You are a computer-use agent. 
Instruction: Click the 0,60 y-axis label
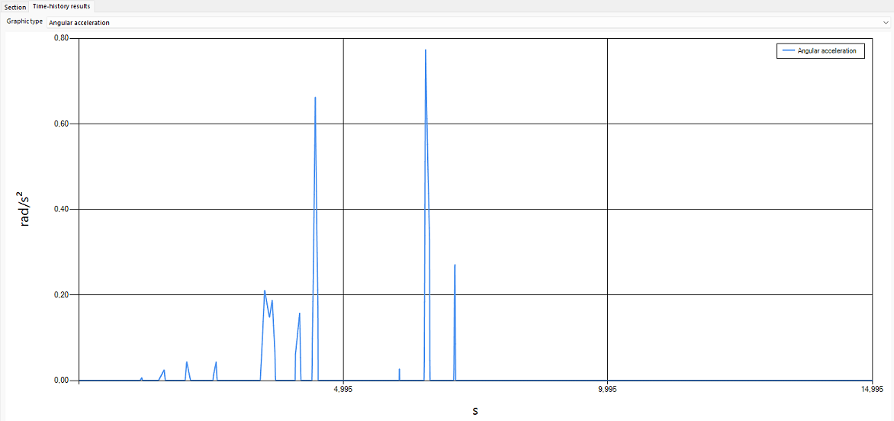click(x=62, y=124)
